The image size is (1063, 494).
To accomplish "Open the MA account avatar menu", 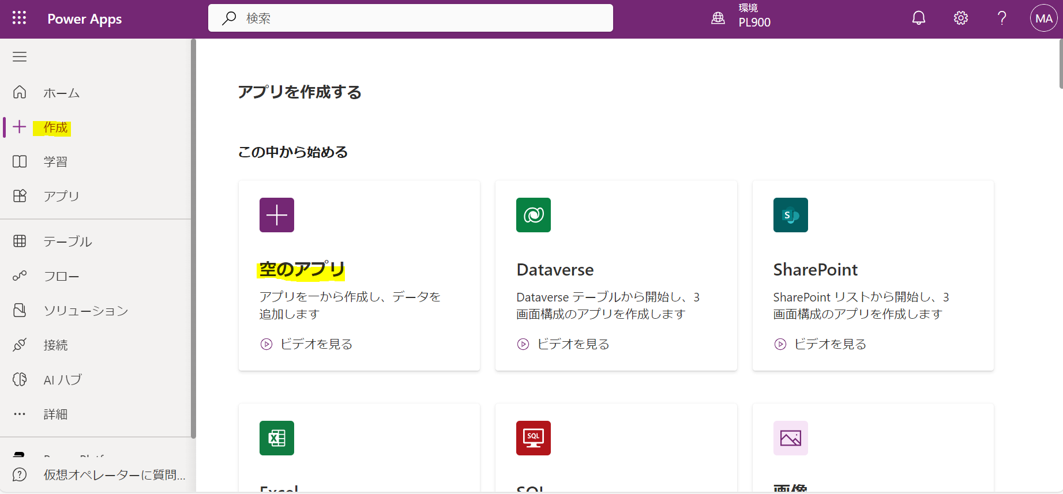I will coord(1044,18).
